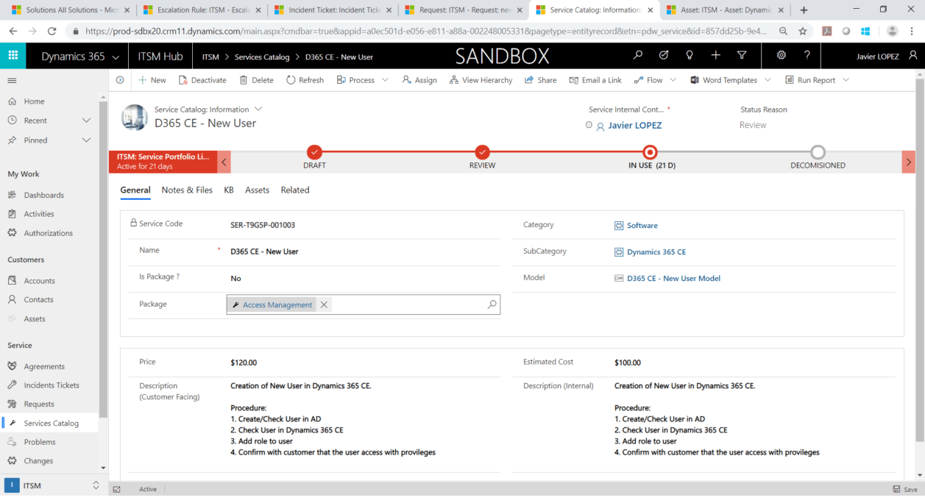Click Services Catalog in breadcrumb
The width and height of the screenshot is (925, 500).
tap(262, 57)
